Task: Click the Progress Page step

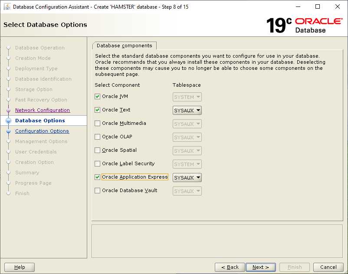Action: point(33,183)
